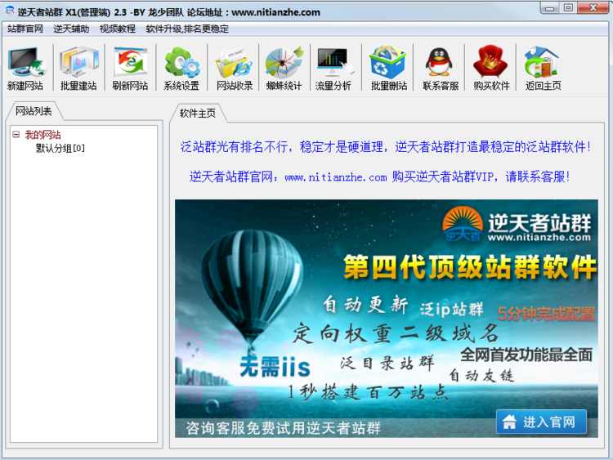Image resolution: width=613 pixels, height=460 pixels.
Task: Click 咨询客服免费试用逆天者站群 banner text
Action: (x=283, y=428)
